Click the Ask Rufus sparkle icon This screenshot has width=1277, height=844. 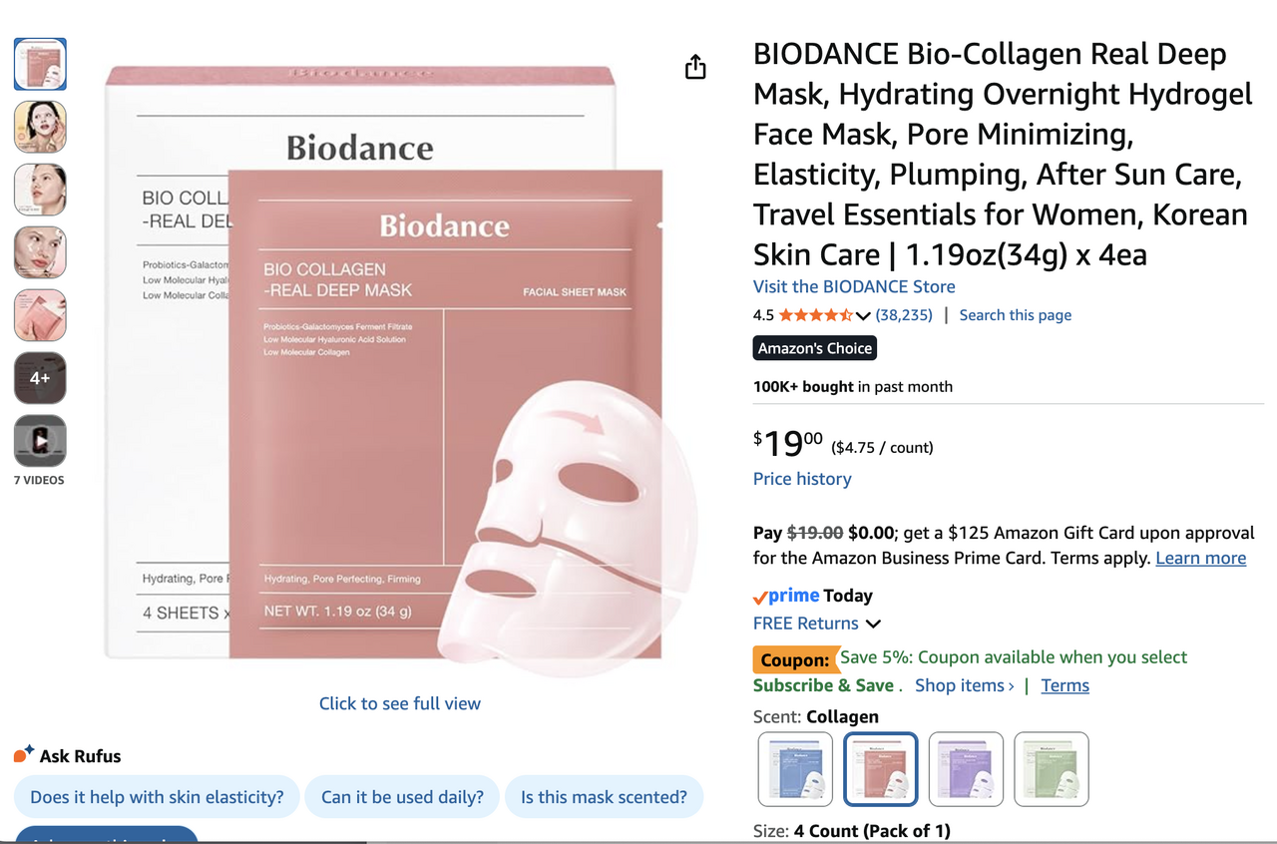(x=24, y=754)
